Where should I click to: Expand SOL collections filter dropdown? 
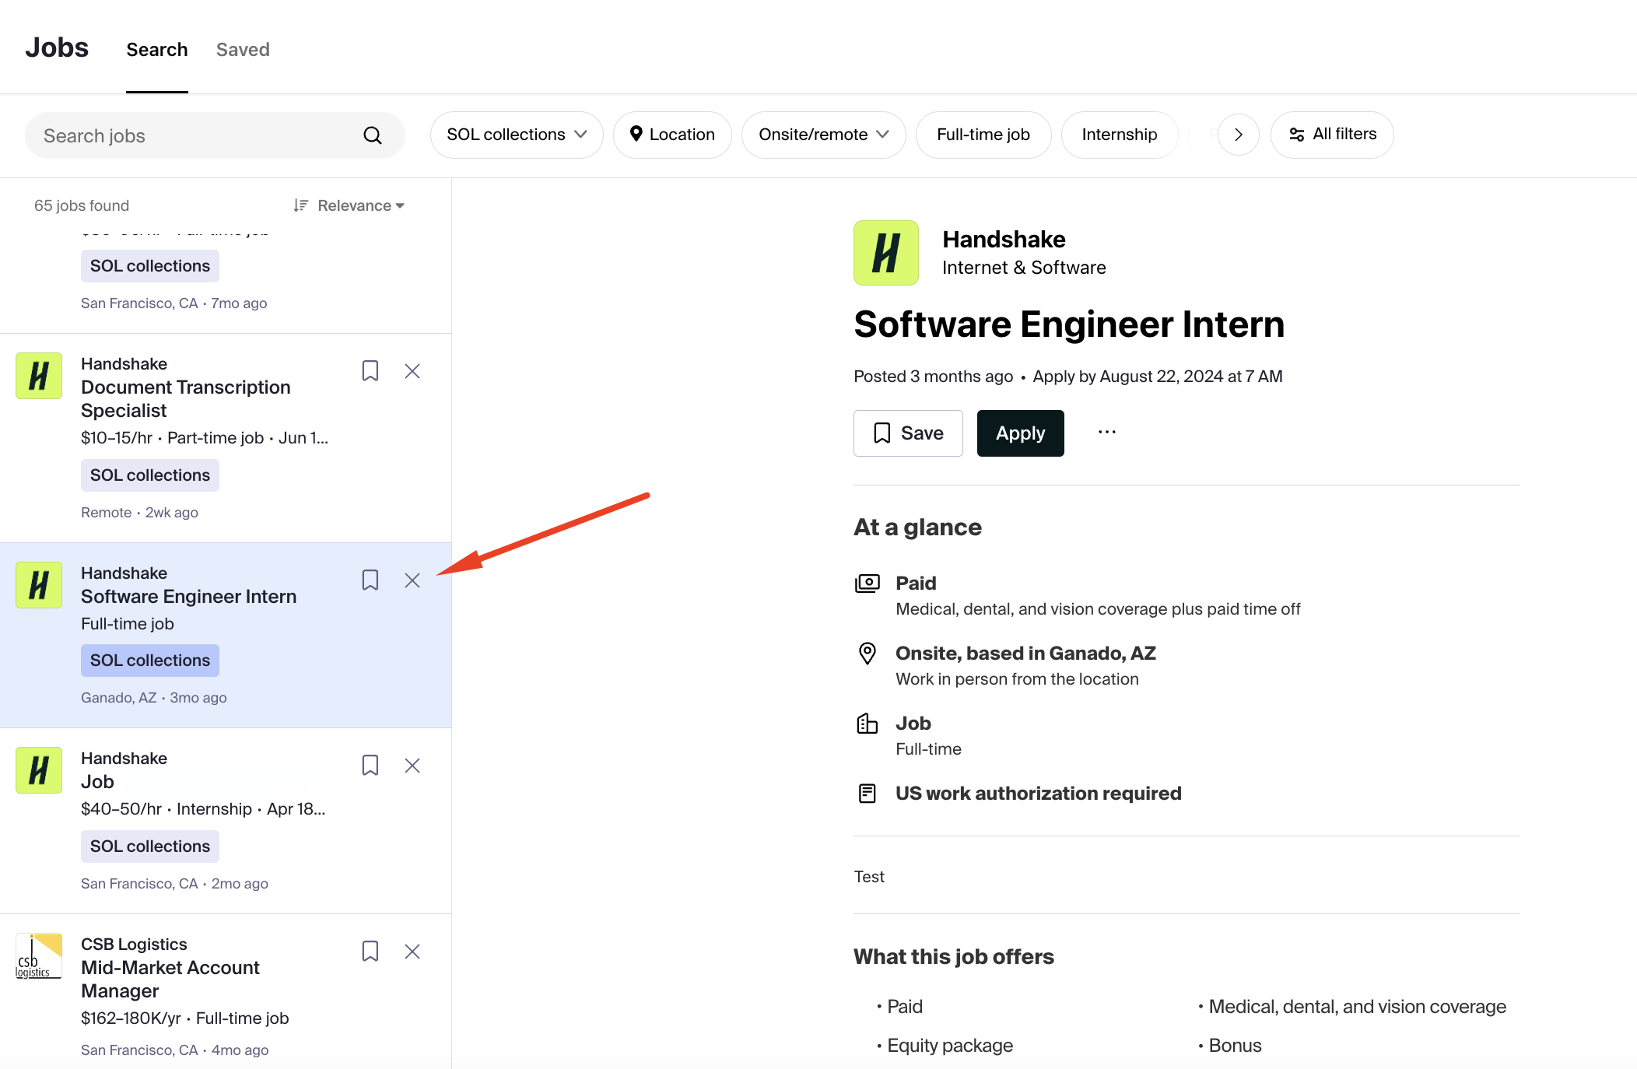pyautogui.click(x=517, y=135)
